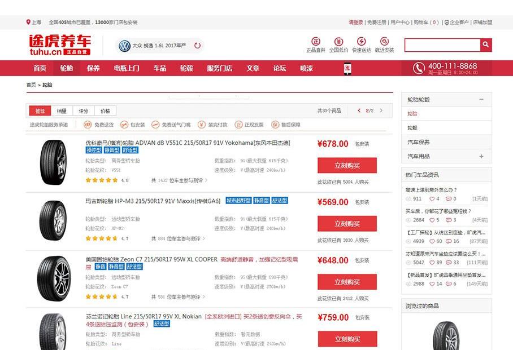Open 首页 in main navigation
This screenshot has height=350, width=513.
[x=40, y=68]
